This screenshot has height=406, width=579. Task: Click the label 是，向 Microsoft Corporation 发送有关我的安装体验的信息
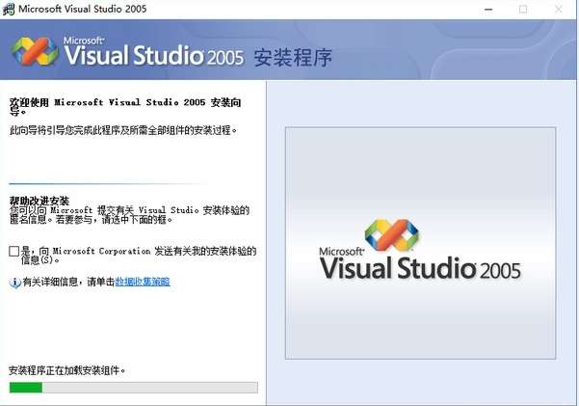139,256
